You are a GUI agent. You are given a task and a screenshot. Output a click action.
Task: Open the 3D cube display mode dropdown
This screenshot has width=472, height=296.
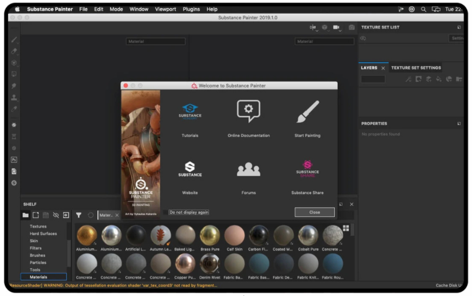[x=325, y=28]
